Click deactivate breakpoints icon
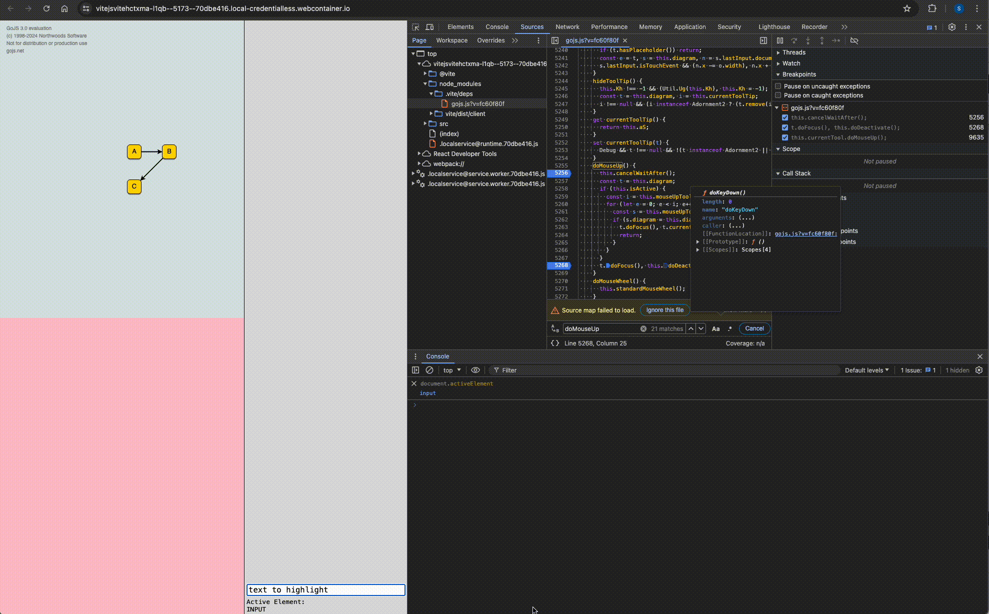989x614 pixels. tap(854, 40)
